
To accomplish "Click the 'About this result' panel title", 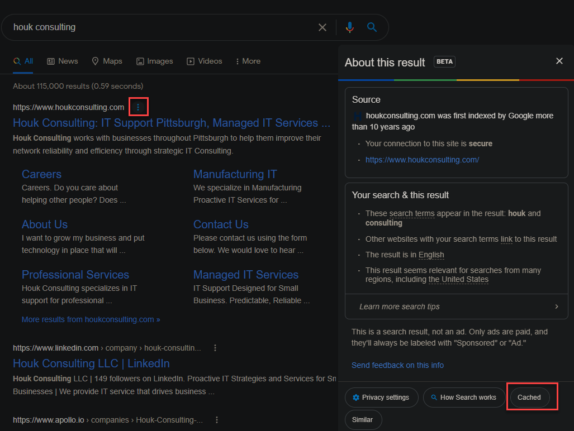I will click(x=385, y=63).
